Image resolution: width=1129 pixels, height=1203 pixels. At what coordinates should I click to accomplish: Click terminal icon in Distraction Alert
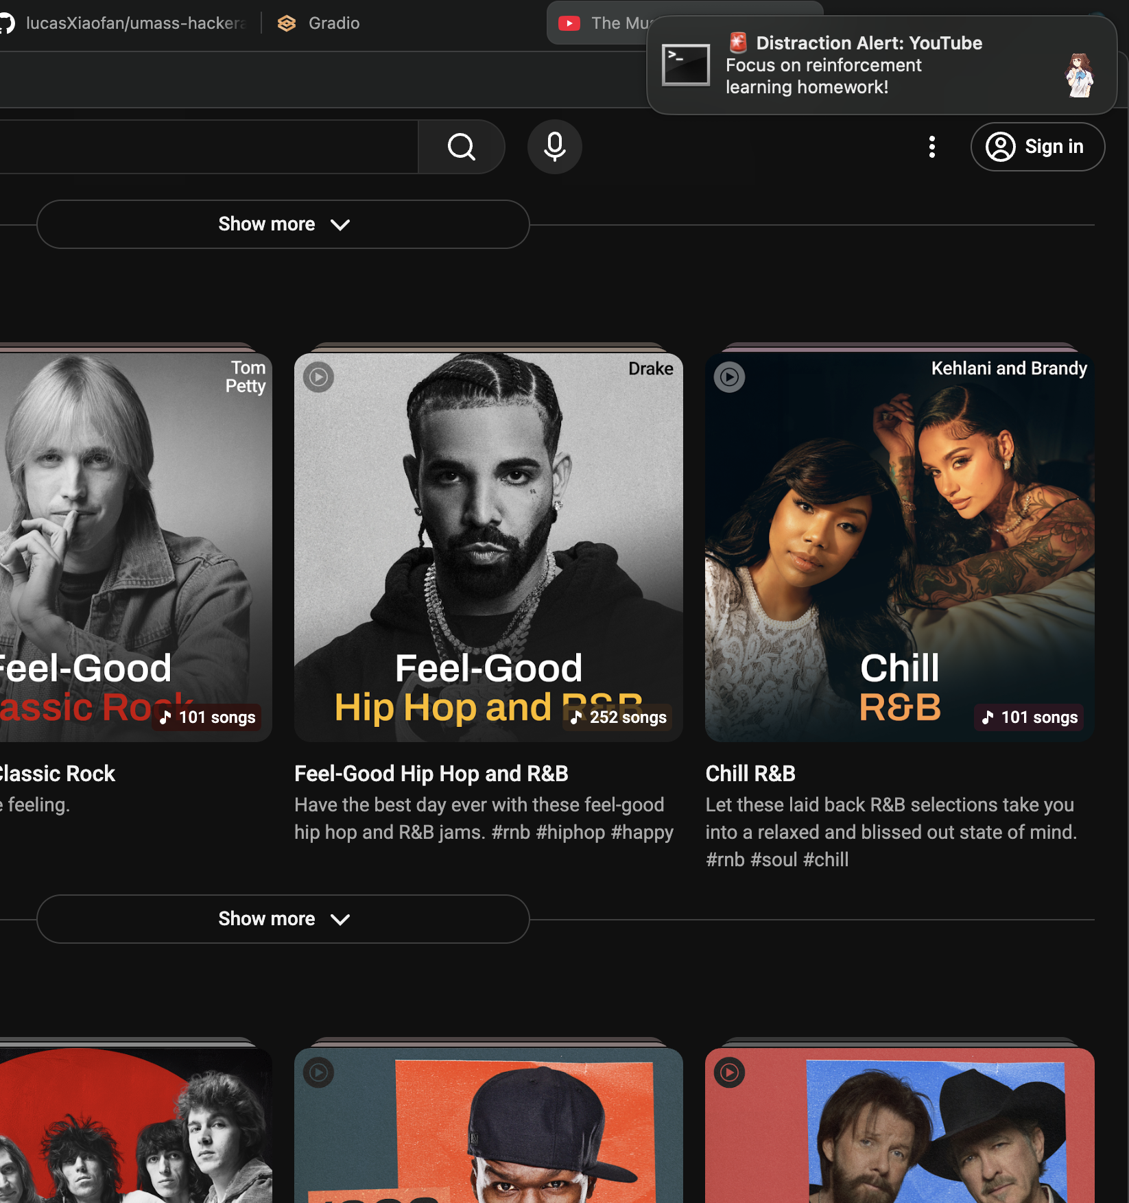685,65
